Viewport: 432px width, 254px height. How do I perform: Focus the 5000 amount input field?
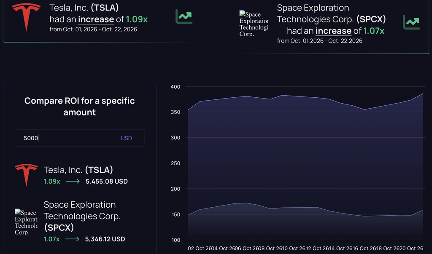coord(80,138)
